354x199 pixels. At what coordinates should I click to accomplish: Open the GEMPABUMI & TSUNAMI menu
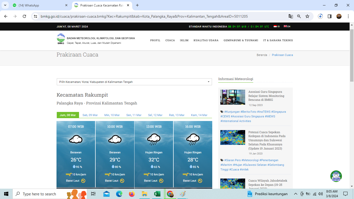(241, 40)
